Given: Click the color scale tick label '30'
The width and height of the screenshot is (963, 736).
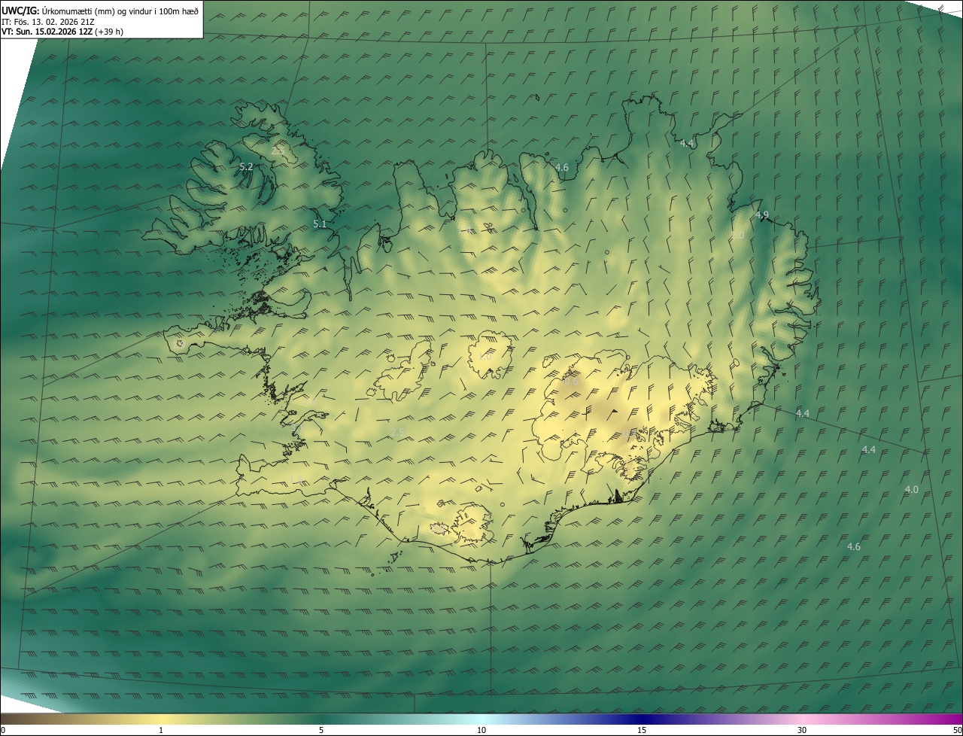Looking at the screenshot, I should [802, 730].
